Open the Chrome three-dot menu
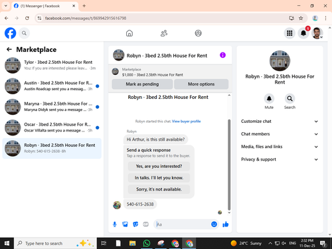 tap(325, 18)
